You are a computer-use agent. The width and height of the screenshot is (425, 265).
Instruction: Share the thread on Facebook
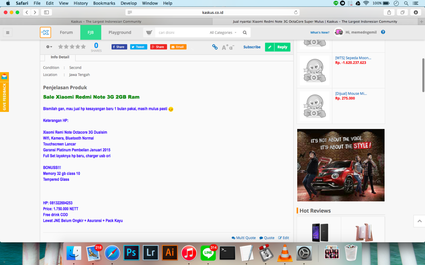[119, 47]
